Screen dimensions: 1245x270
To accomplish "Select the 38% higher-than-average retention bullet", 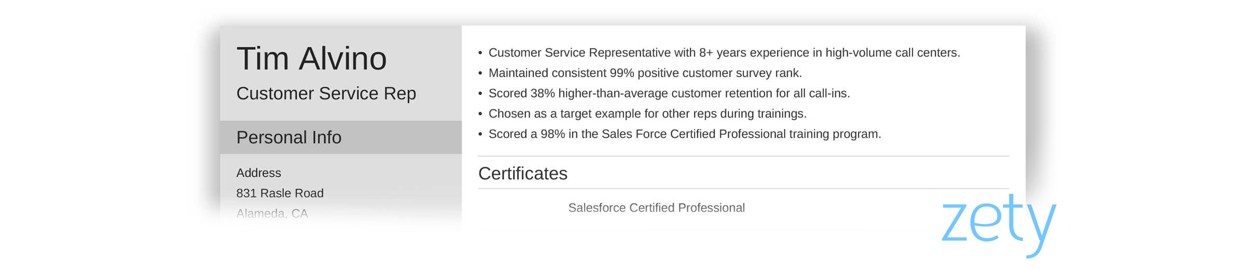I will click(x=669, y=93).
